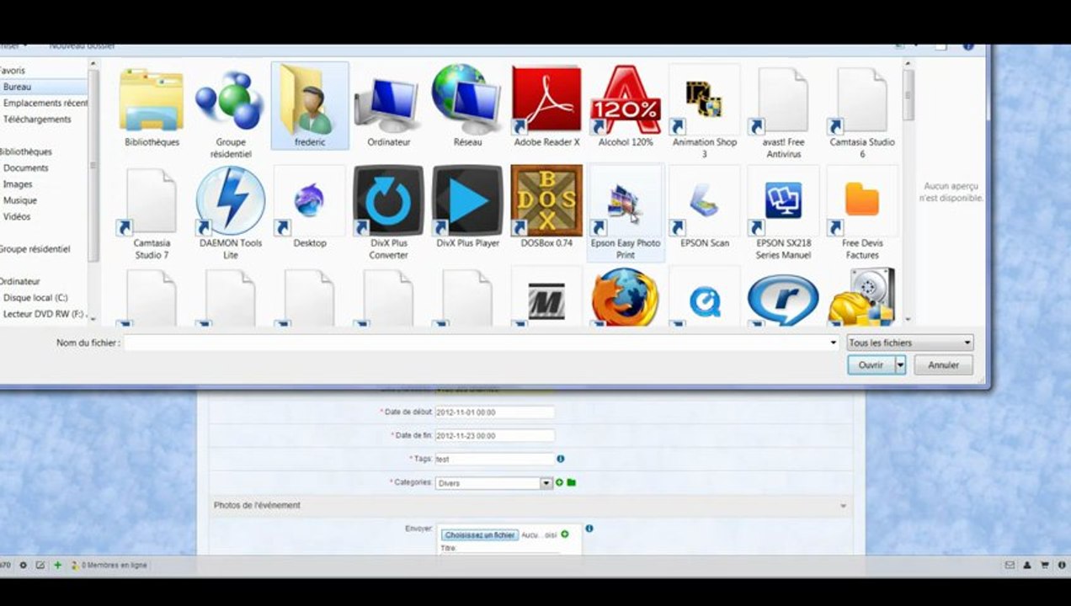Click the Choisissez un fichier button

479,534
